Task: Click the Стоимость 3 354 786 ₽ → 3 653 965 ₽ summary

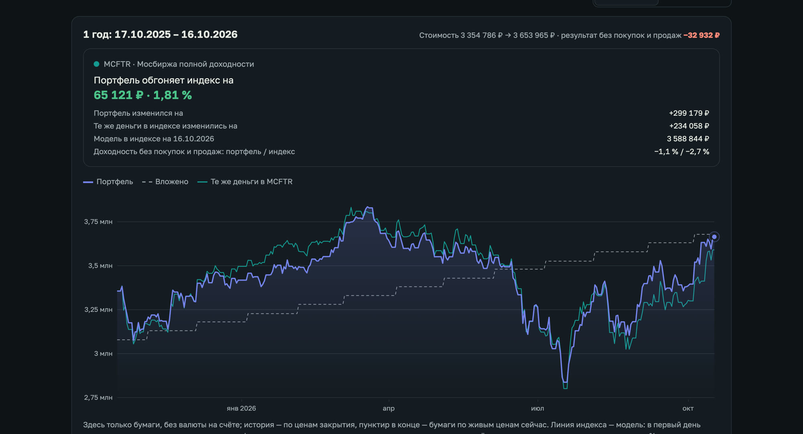Action: 487,35
